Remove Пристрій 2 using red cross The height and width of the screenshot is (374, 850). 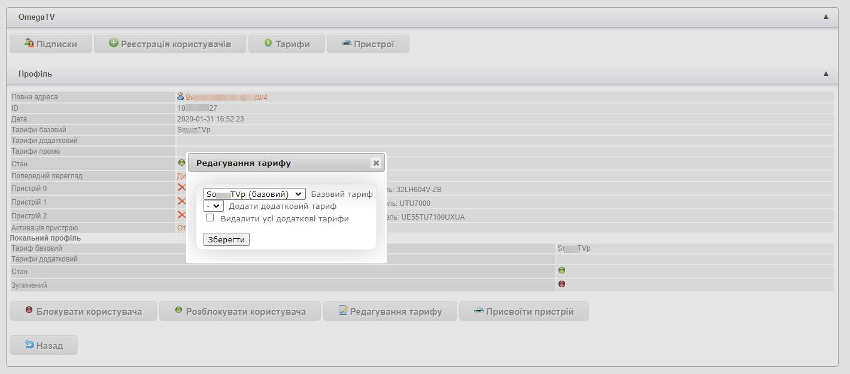point(181,215)
